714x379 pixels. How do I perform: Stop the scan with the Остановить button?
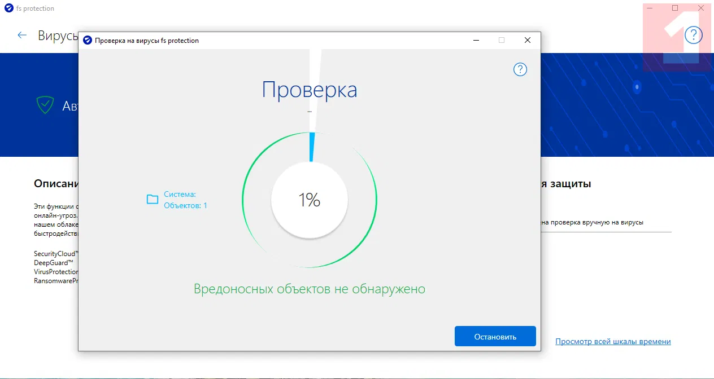(x=495, y=337)
